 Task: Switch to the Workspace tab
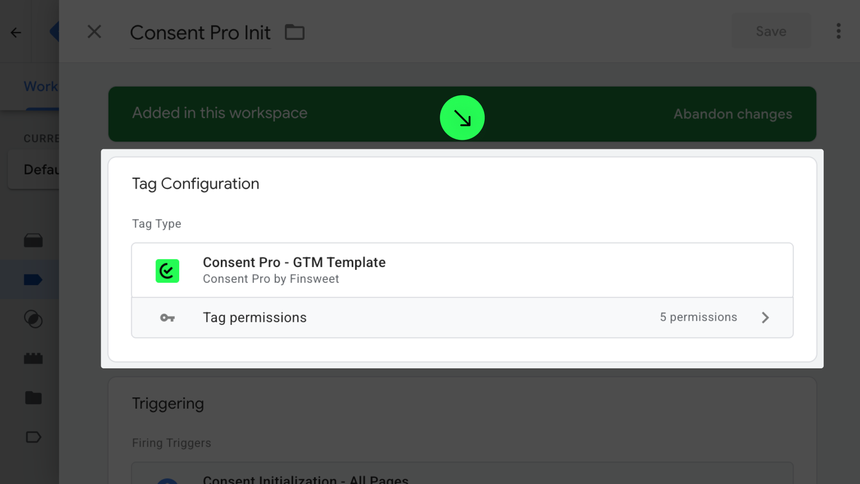point(40,86)
